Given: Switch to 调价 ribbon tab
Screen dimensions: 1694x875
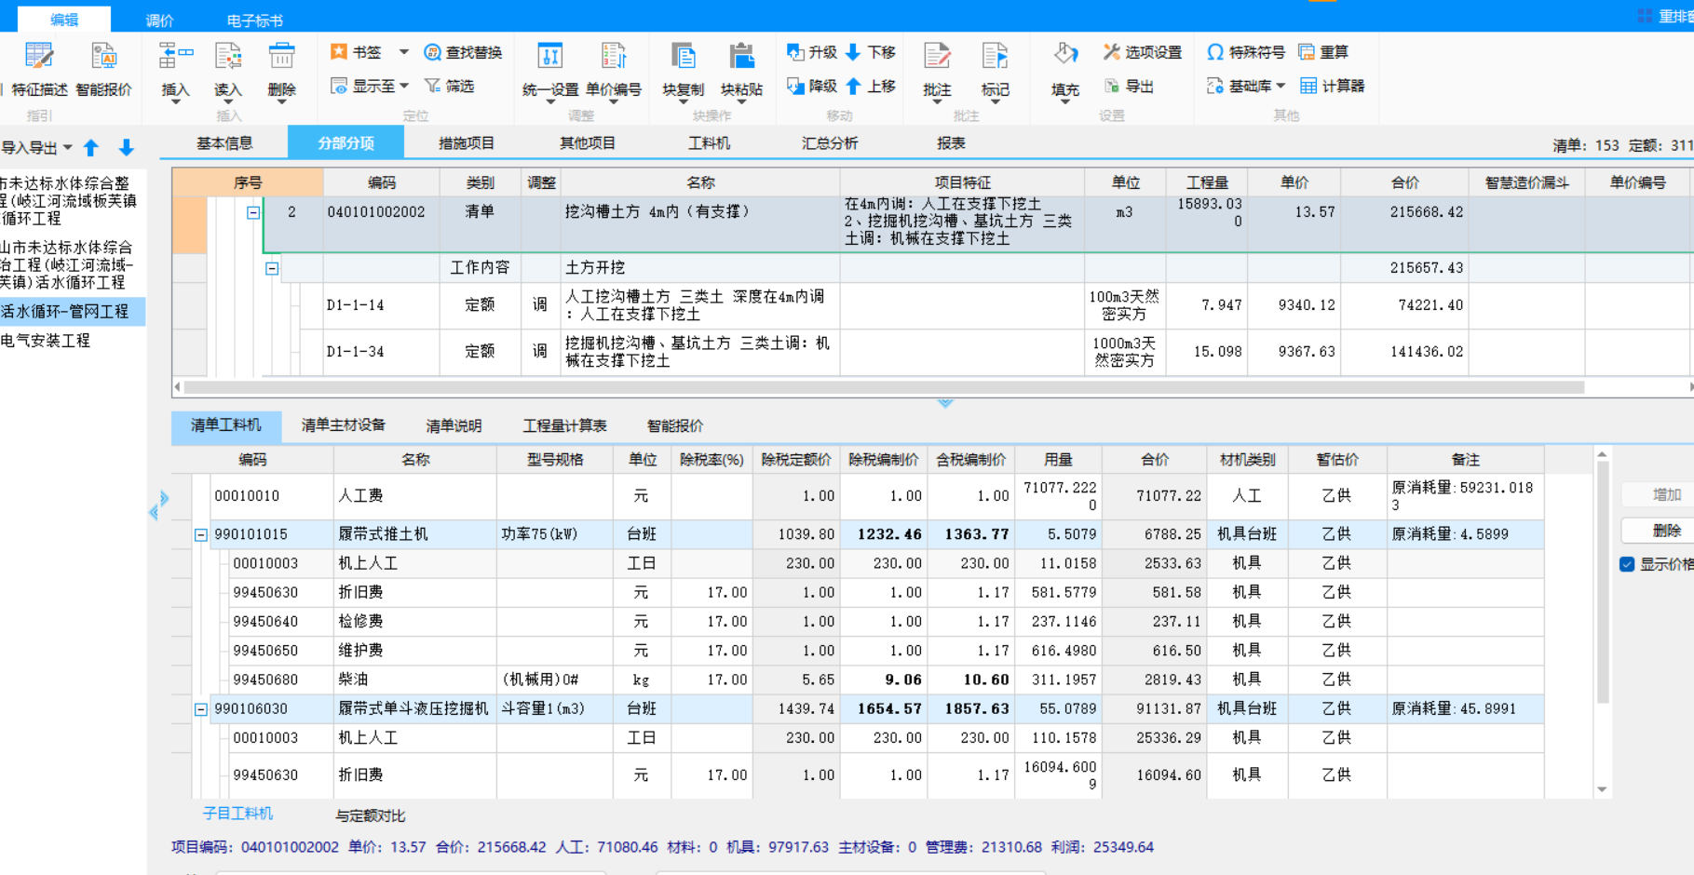Looking at the screenshot, I should coord(159,20).
